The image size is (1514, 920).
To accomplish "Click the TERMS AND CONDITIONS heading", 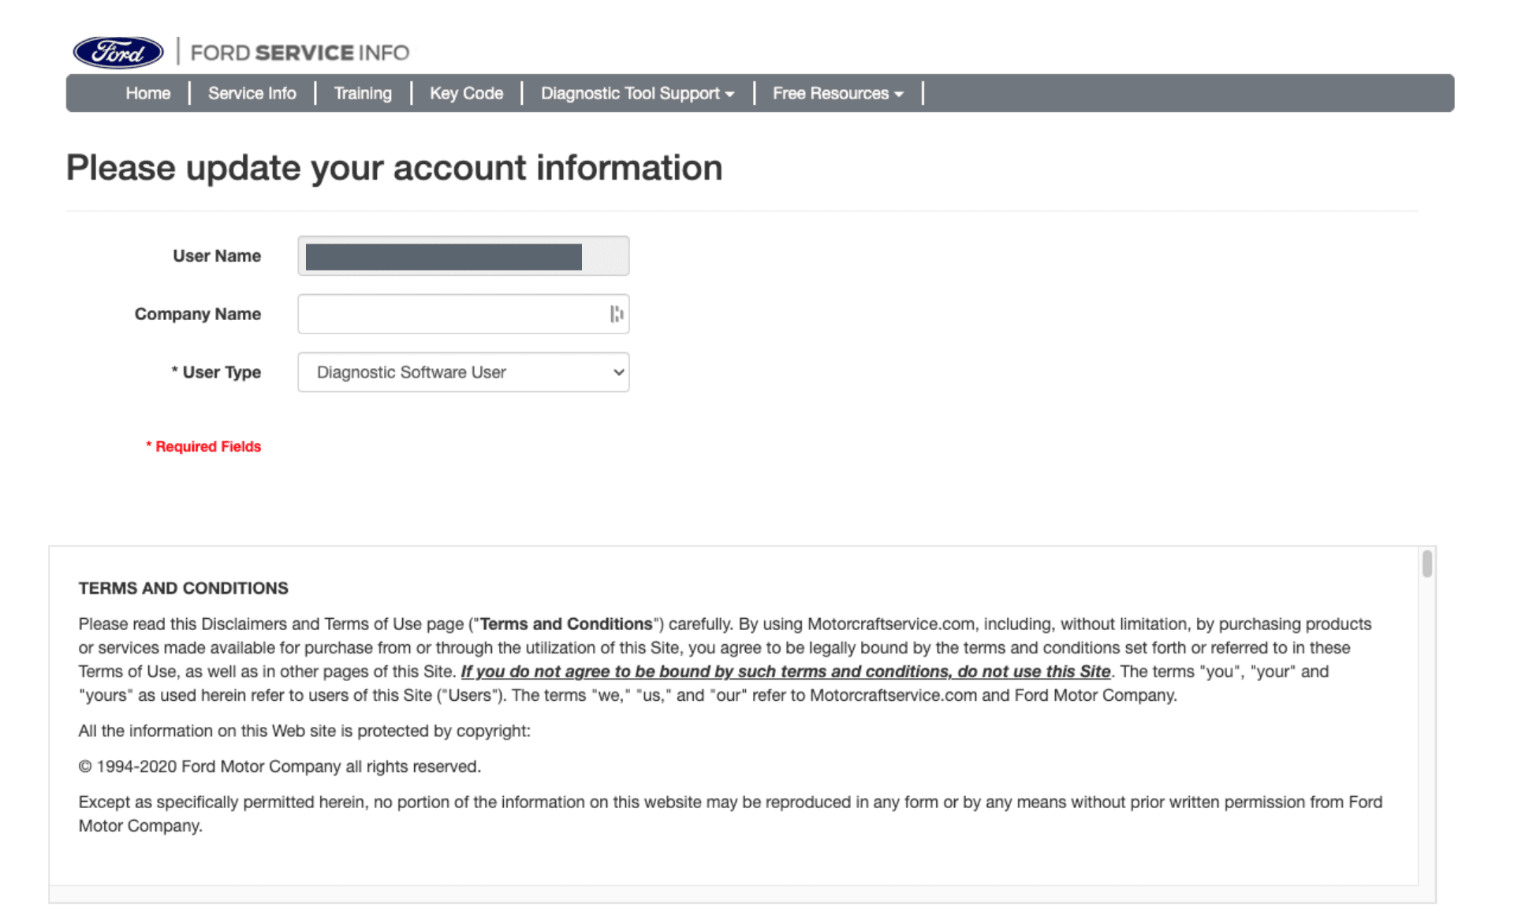I will coord(183,588).
